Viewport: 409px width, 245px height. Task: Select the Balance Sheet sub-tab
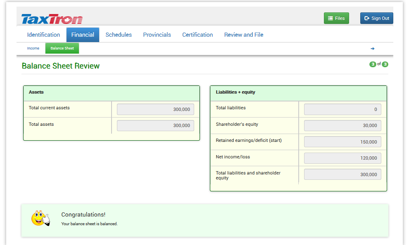(x=62, y=48)
